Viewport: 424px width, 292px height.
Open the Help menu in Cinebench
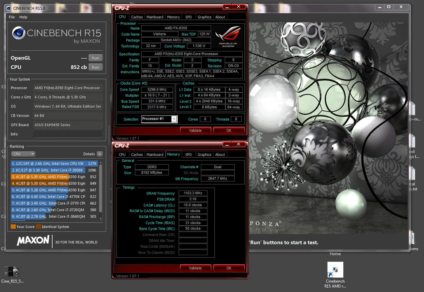pos(23,17)
